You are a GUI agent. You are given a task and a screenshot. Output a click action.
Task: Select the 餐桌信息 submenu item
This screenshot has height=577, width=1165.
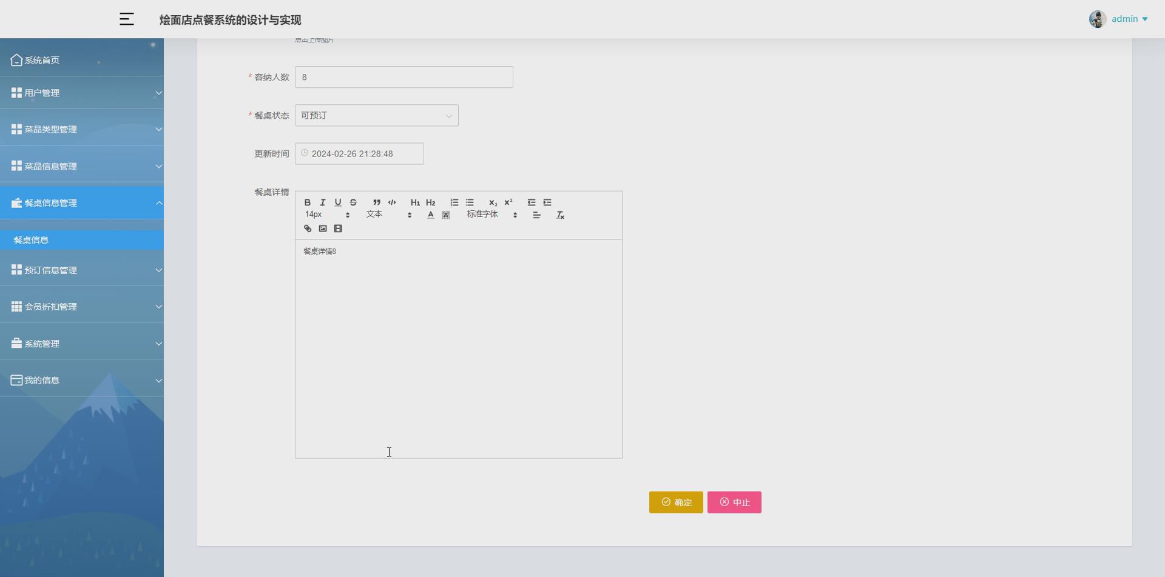pos(82,240)
